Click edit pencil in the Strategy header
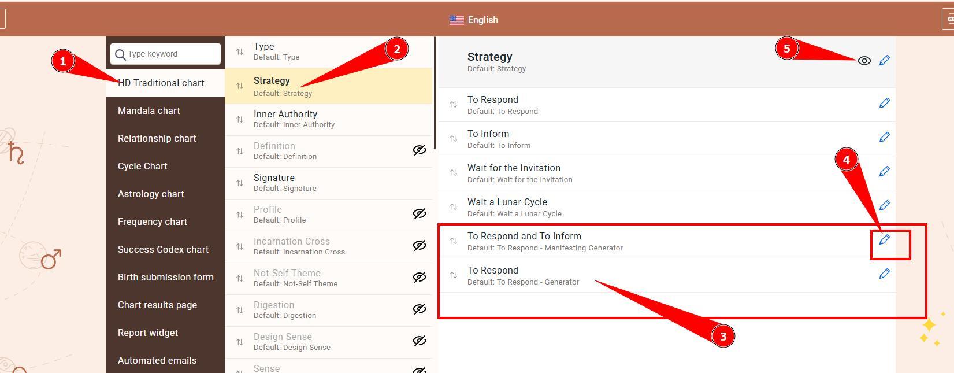 point(884,61)
